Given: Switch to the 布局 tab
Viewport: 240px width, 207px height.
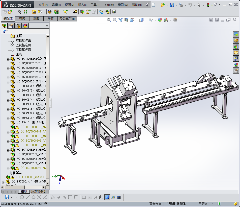Looking at the screenshot, I should [x=22, y=18].
